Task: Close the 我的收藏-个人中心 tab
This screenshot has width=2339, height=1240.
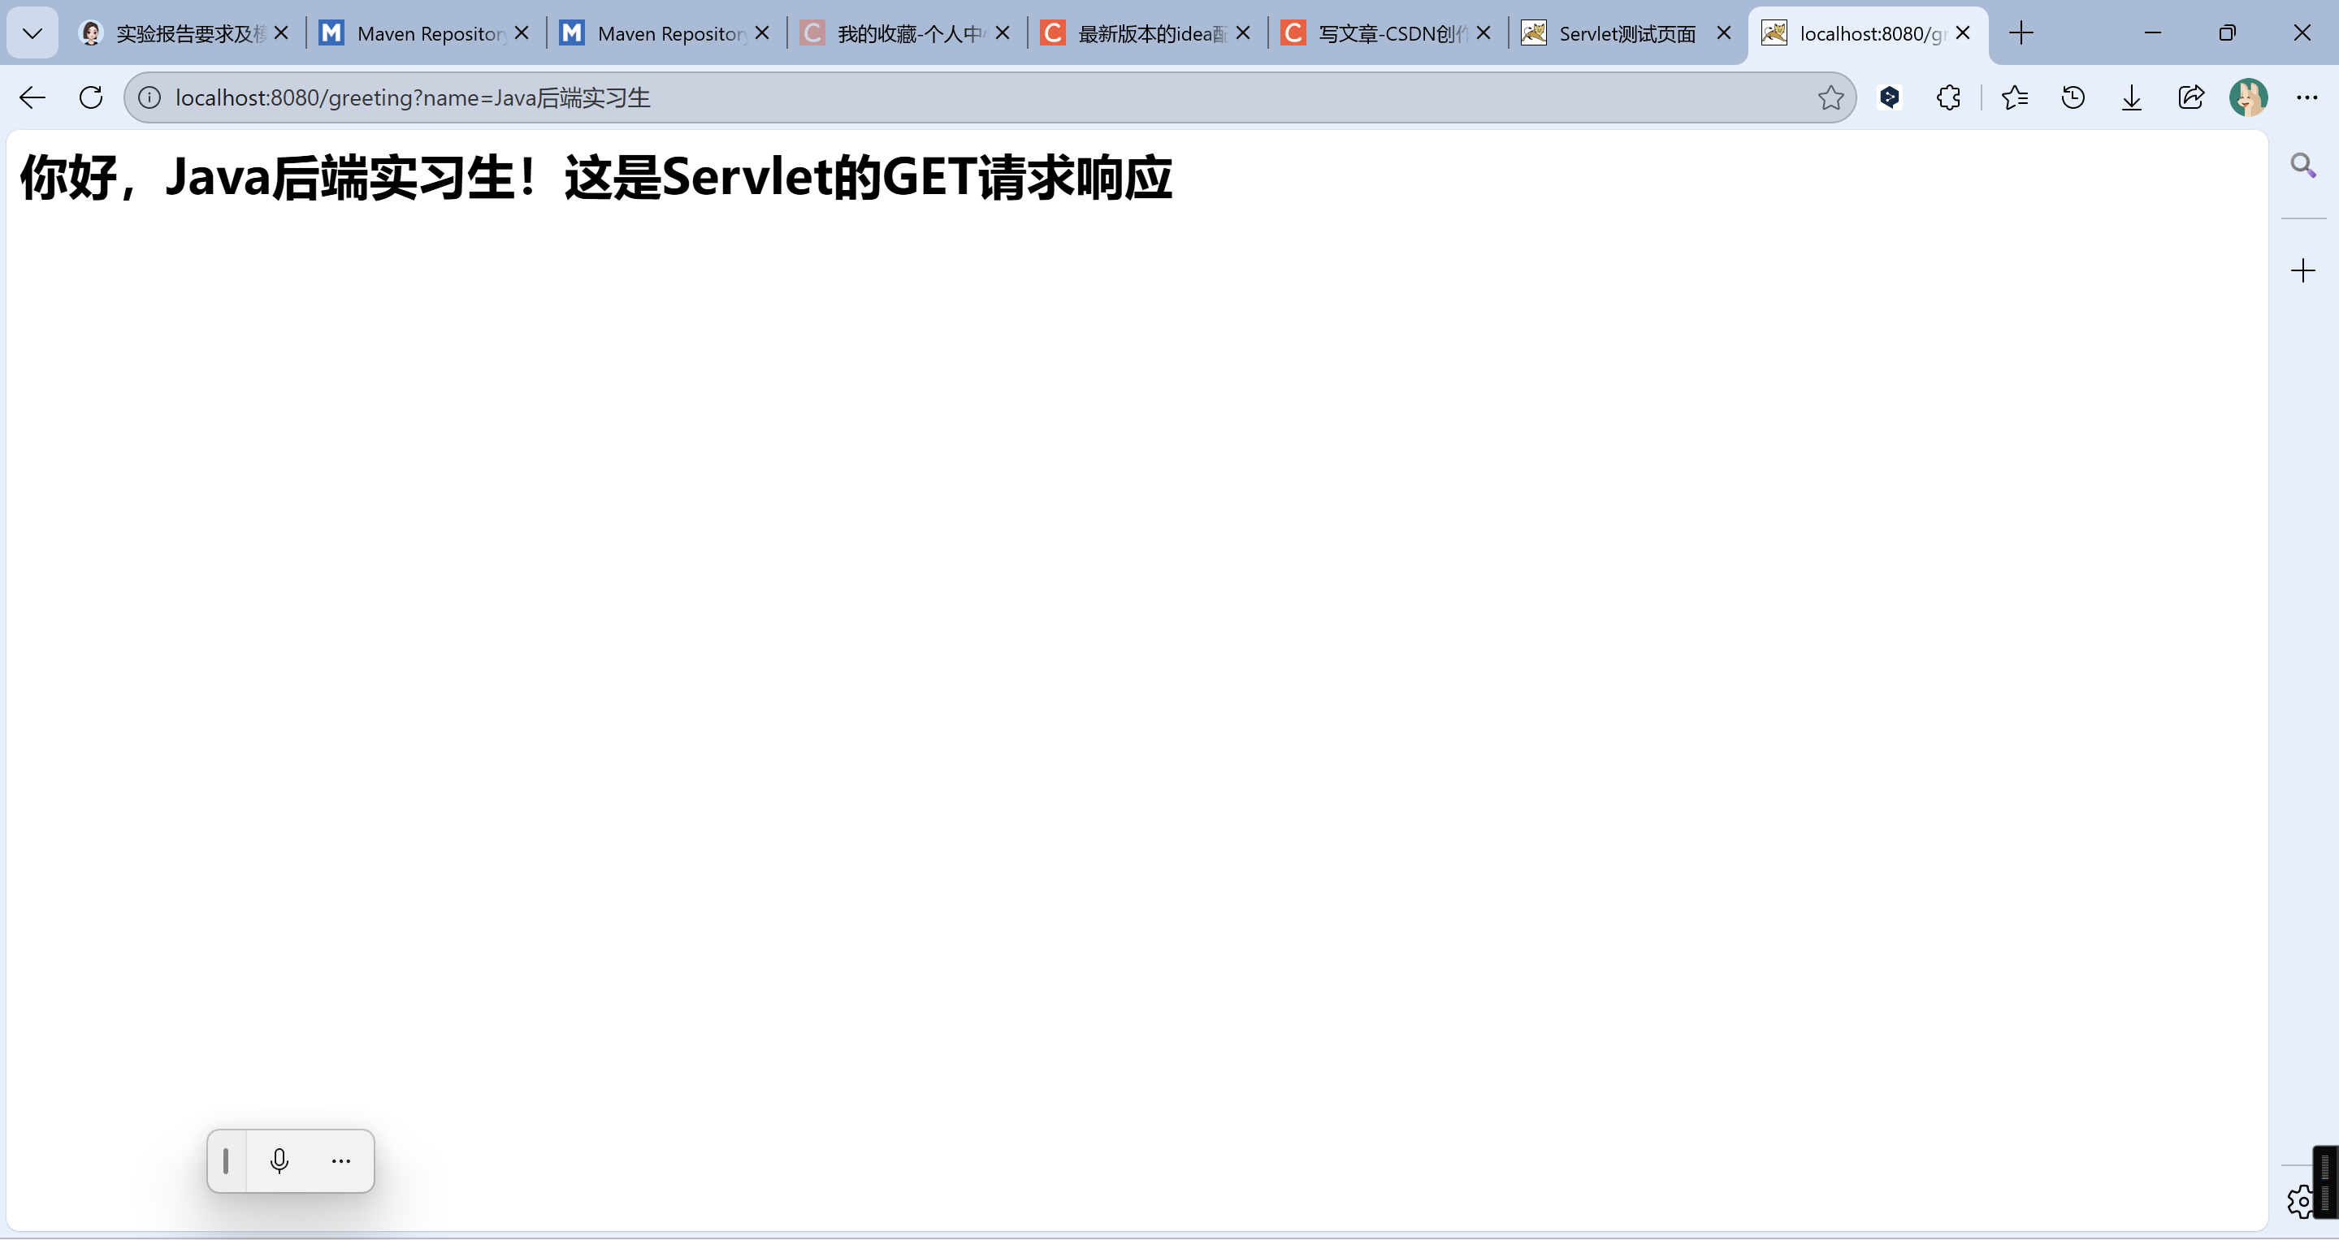Action: tap(1003, 33)
